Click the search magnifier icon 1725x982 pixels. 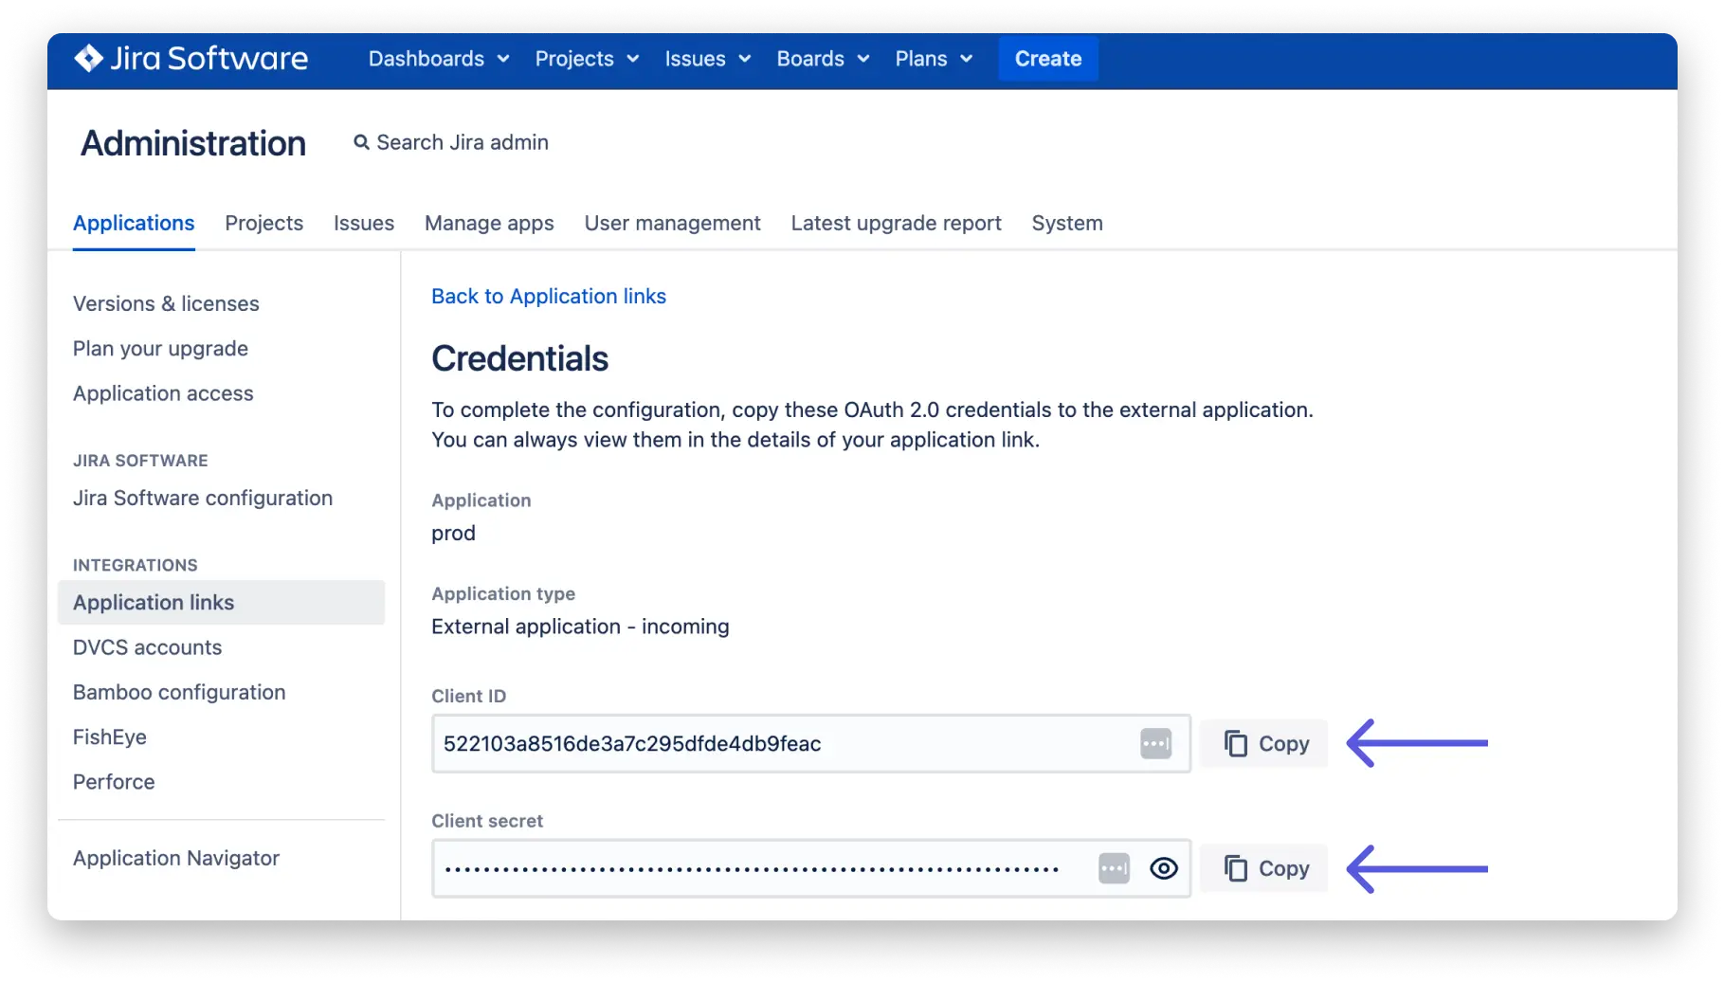[x=361, y=142]
